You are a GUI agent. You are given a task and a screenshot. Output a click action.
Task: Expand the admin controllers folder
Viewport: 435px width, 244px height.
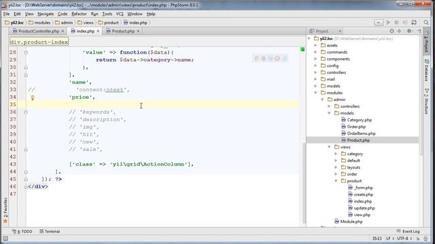(329, 106)
